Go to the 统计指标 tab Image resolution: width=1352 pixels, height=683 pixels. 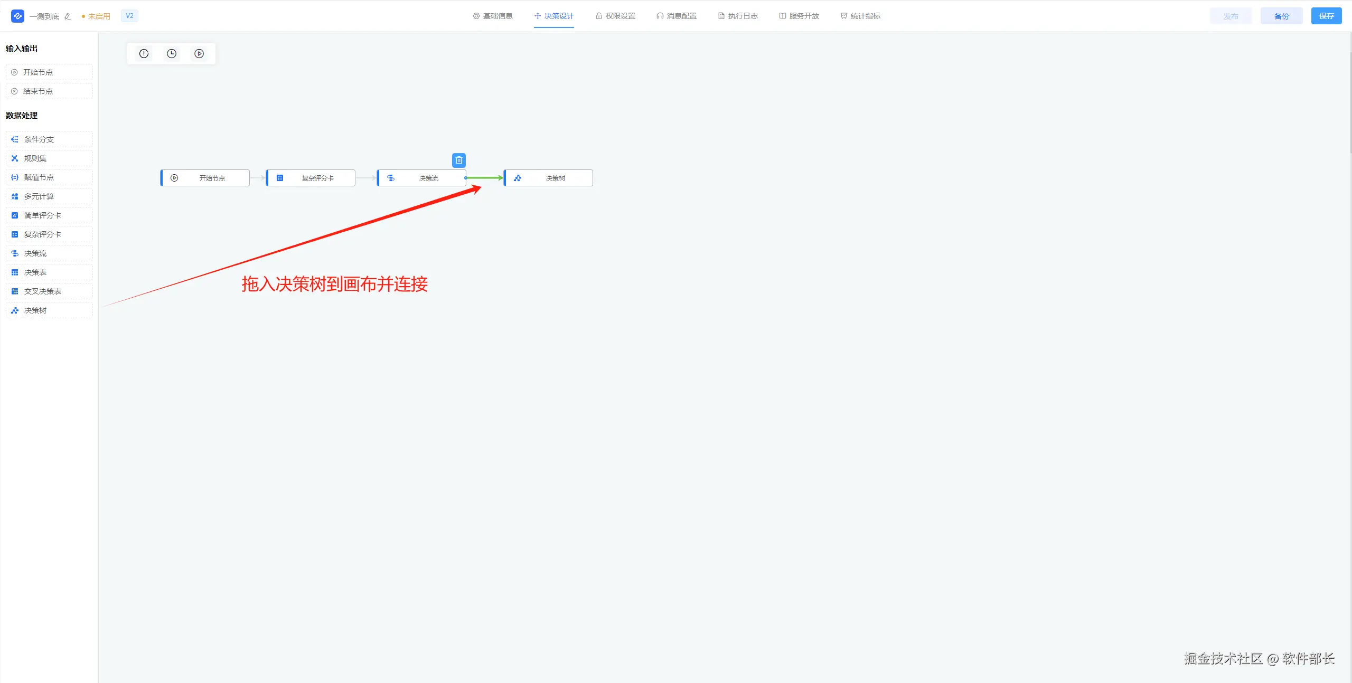(860, 16)
